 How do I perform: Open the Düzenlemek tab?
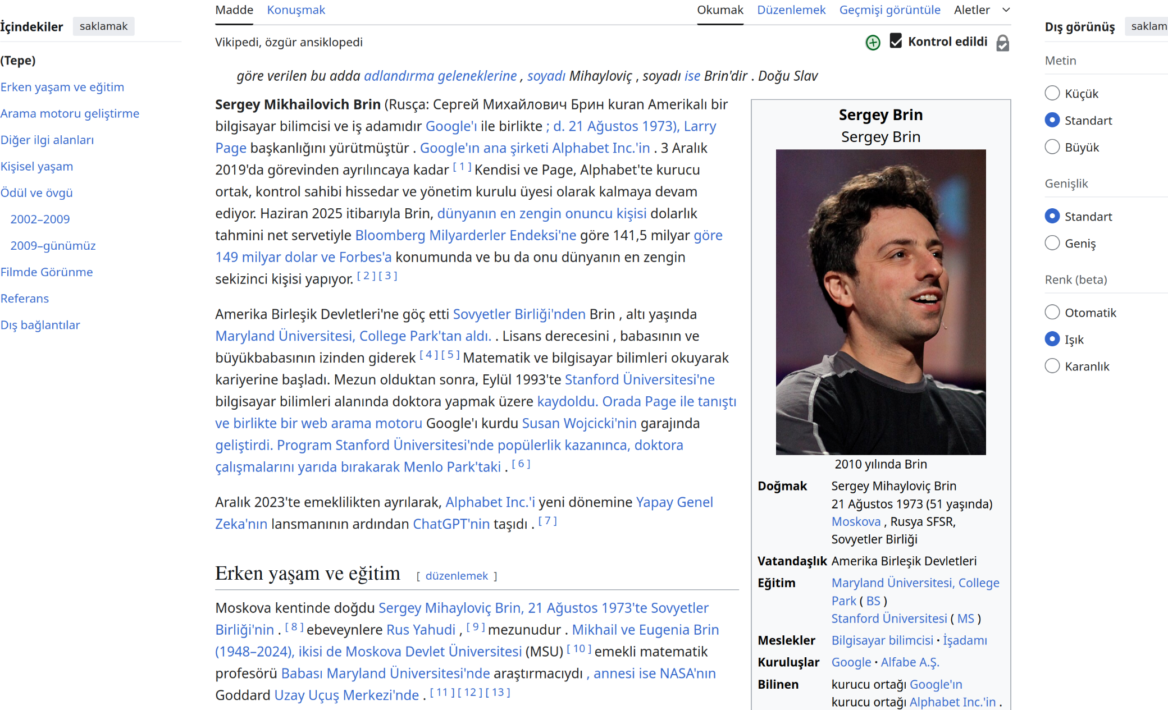pos(791,10)
